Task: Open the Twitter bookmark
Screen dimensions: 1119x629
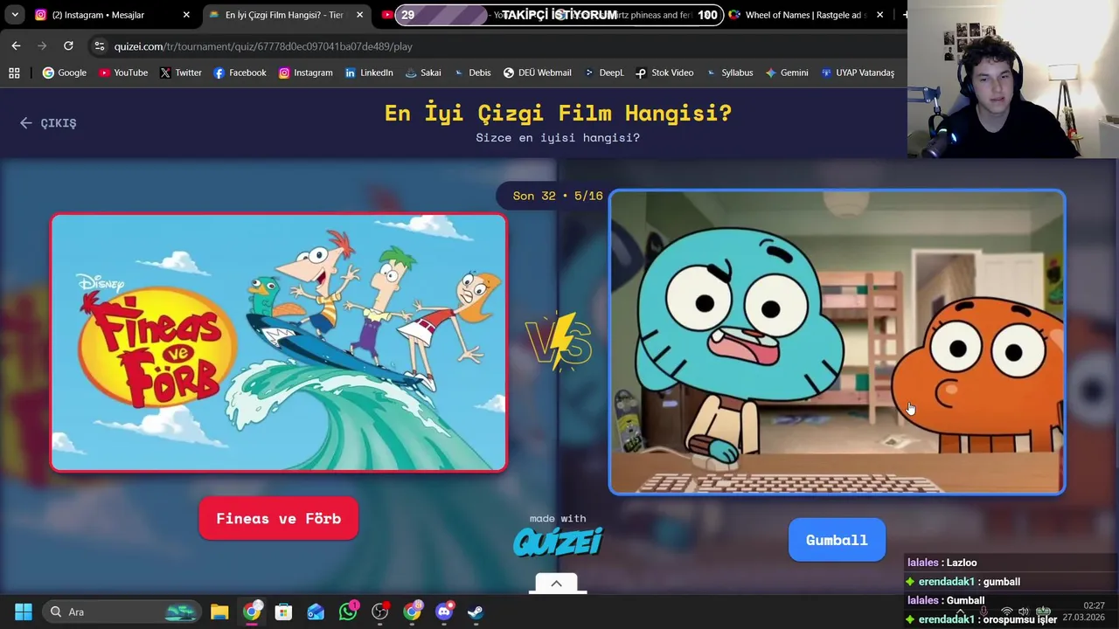Action: (x=180, y=73)
